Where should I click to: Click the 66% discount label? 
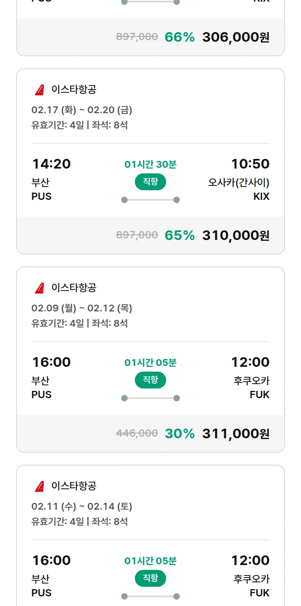pyautogui.click(x=179, y=37)
